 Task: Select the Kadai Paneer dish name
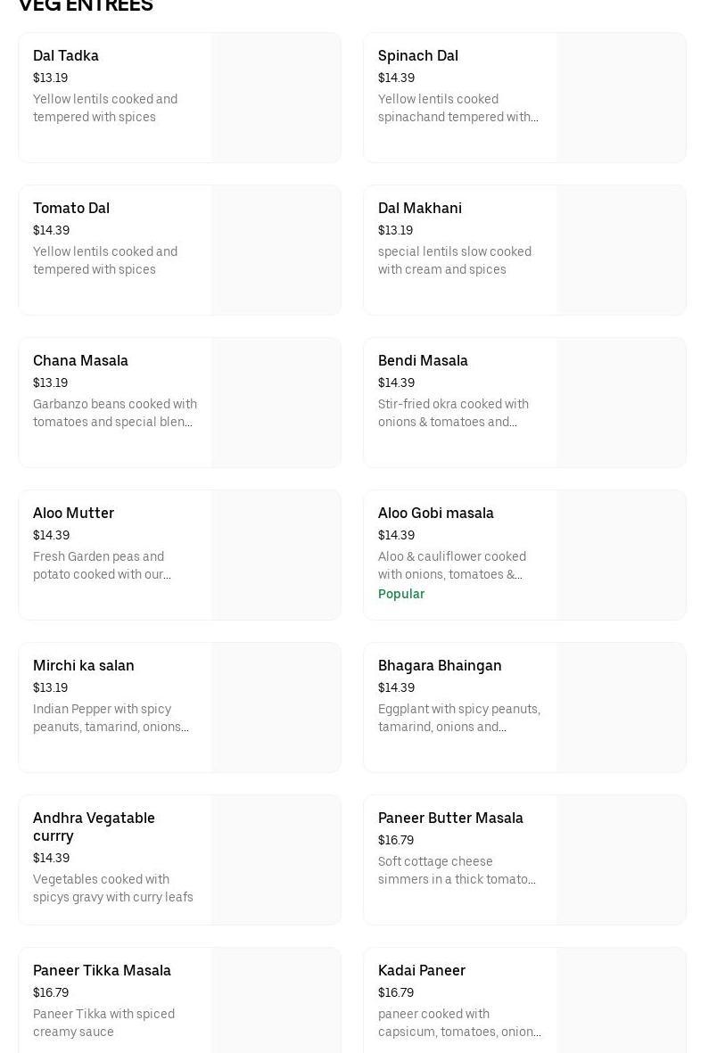[x=421, y=970]
